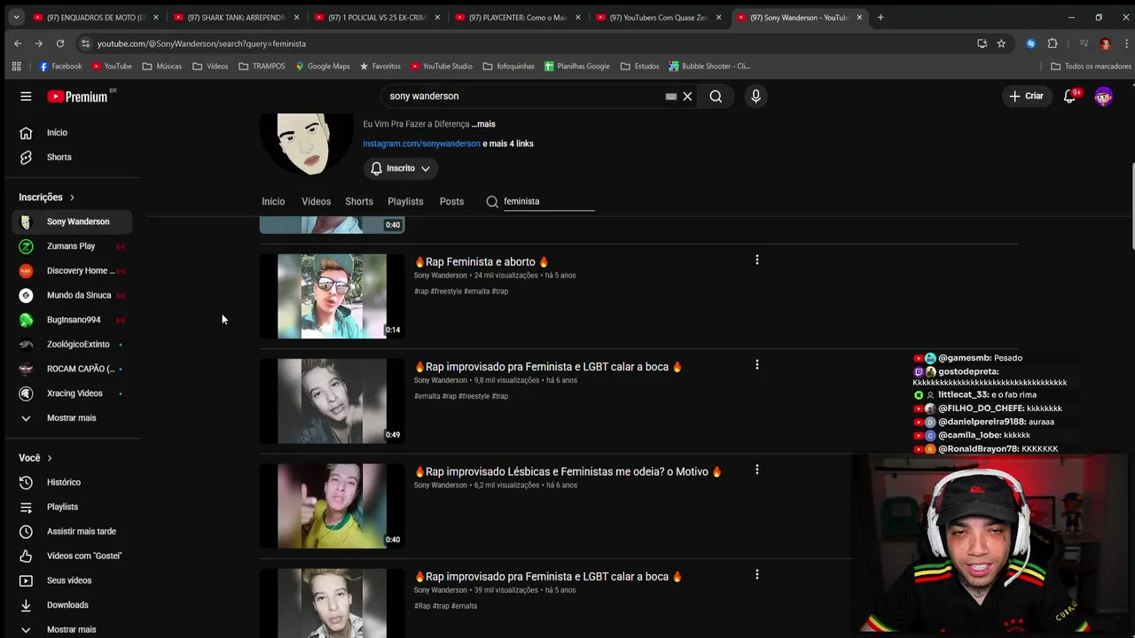Open the Inscrito subscription dropdown
Image resolution: width=1135 pixels, height=638 pixels.
[x=401, y=168]
